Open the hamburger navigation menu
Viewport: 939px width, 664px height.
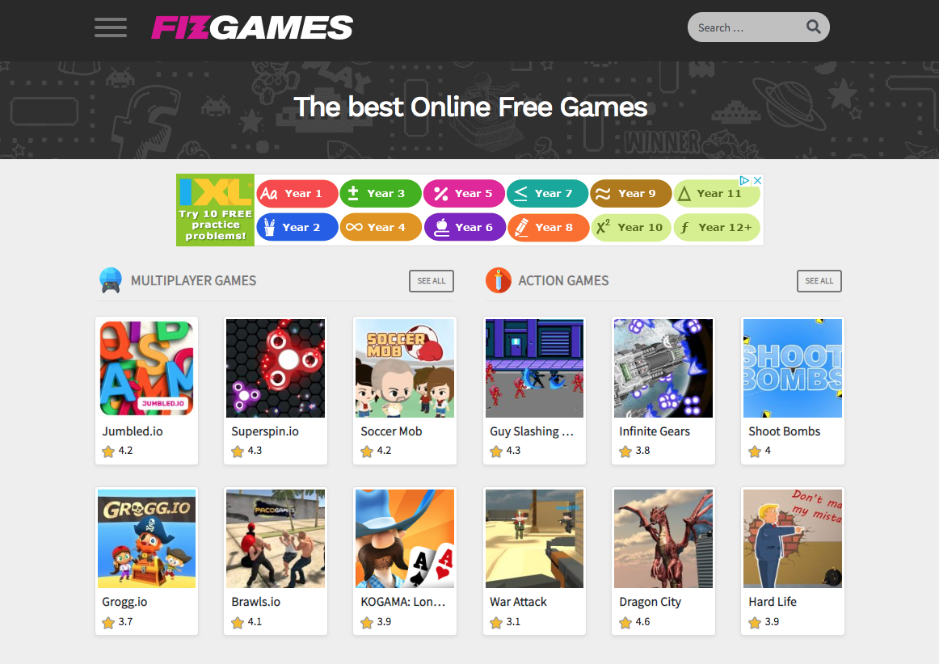click(110, 27)
